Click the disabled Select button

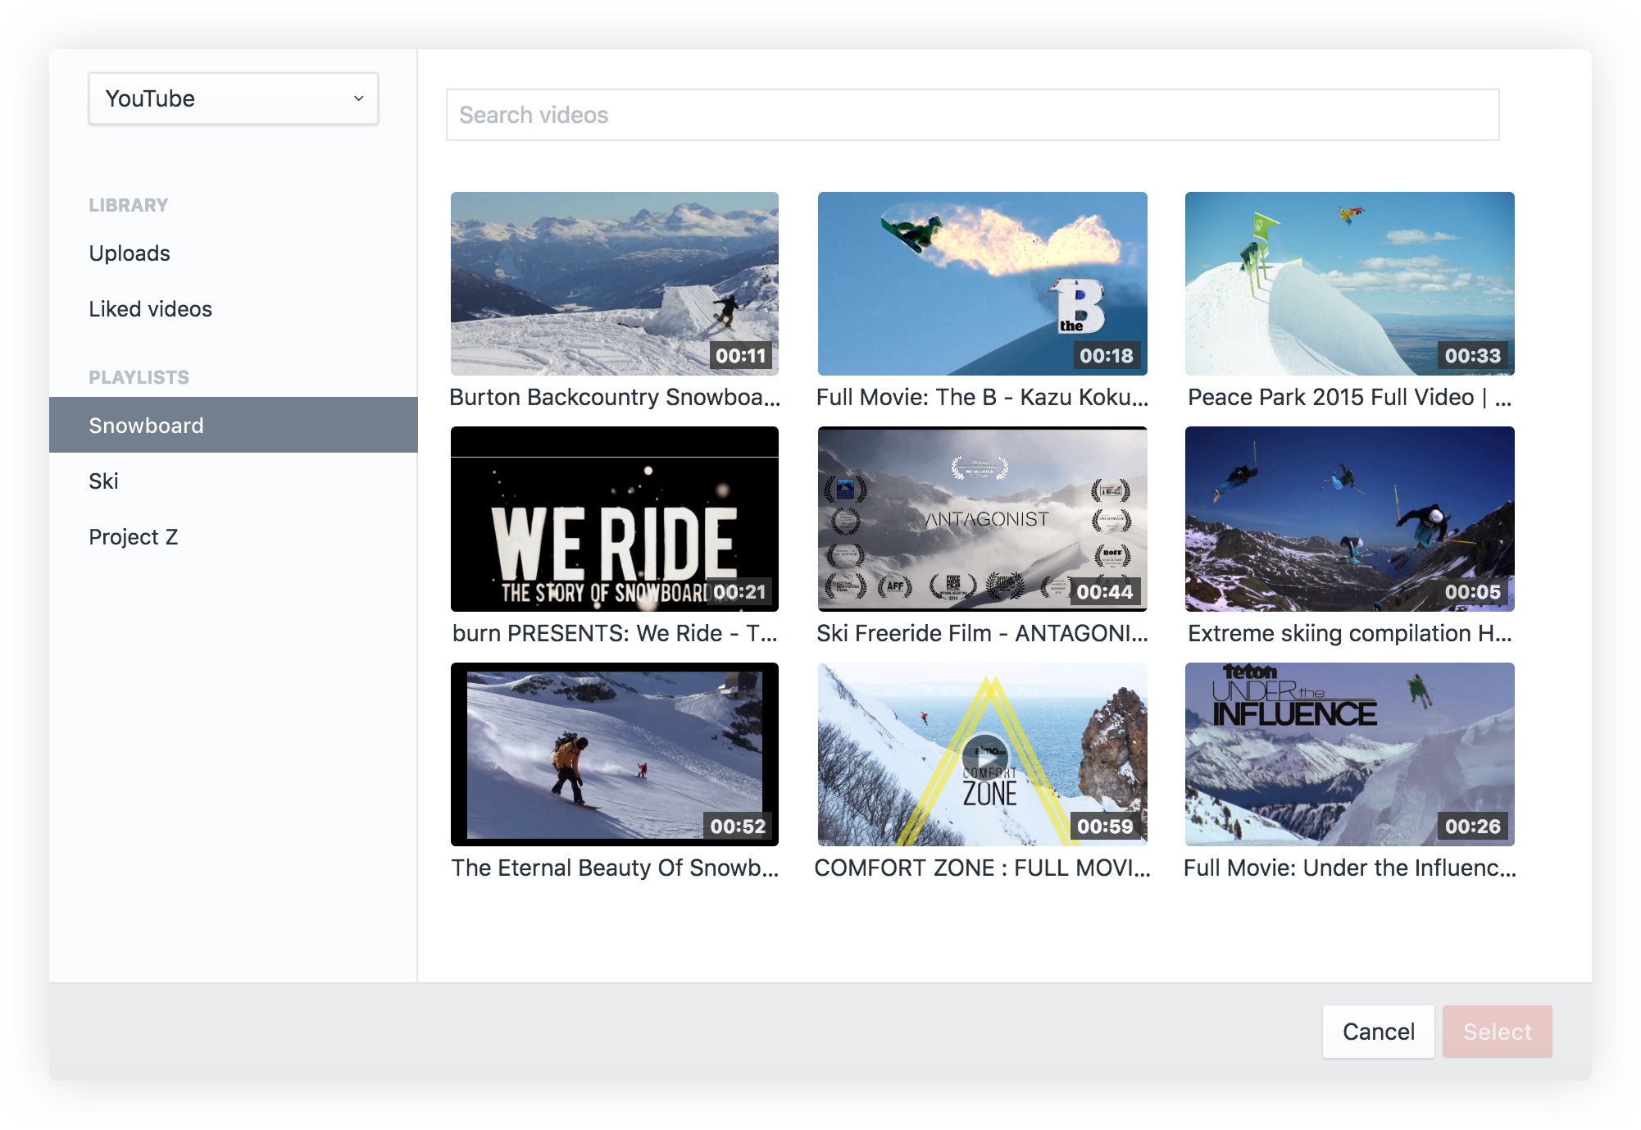[x=1497, y=1032]
